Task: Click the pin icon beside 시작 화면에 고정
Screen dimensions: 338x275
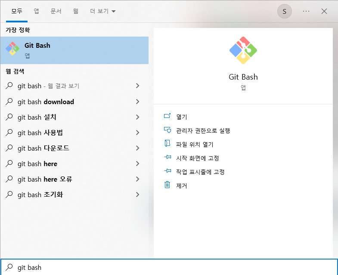Action: [x=167, y=157]
